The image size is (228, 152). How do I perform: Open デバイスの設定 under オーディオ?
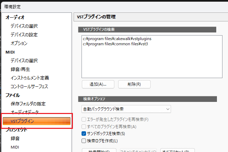pyautogui.click(x=24, y=35)
